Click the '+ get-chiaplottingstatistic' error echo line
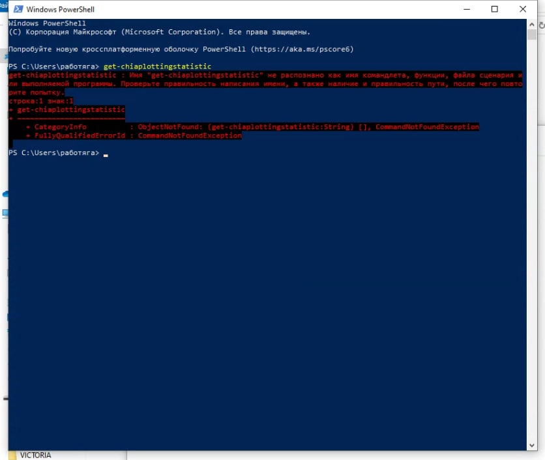545x460 pixels. pos(66,110)
